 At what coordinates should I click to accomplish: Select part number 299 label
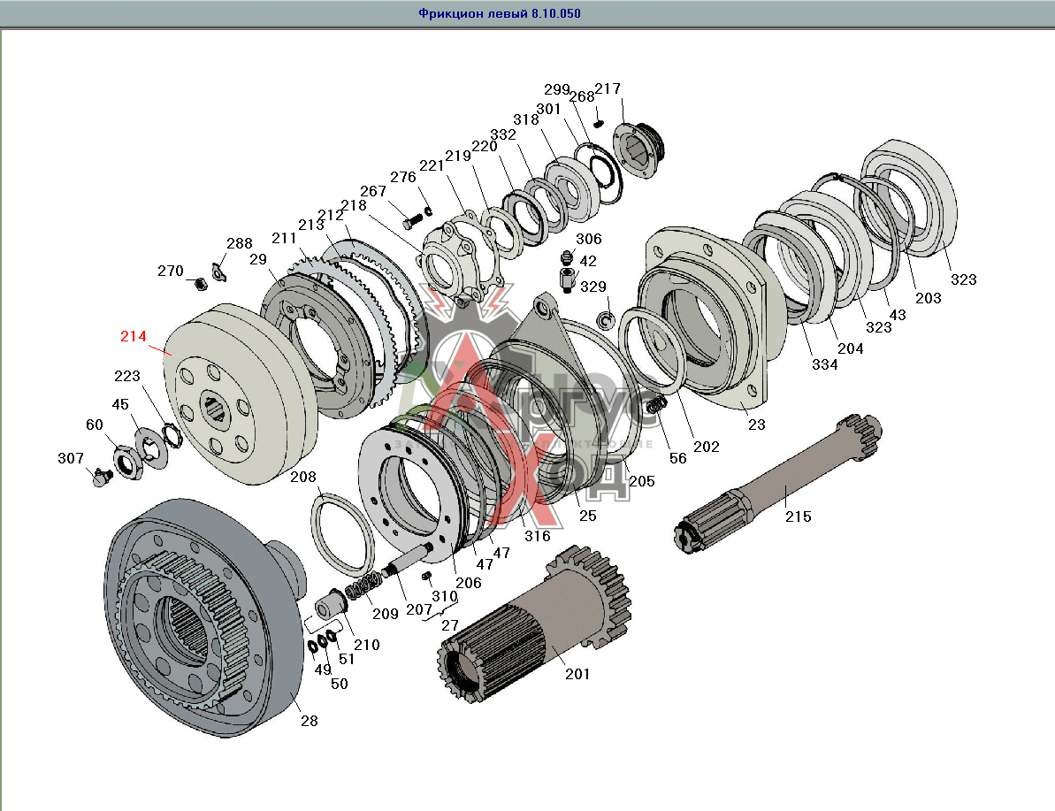point(557,90)
